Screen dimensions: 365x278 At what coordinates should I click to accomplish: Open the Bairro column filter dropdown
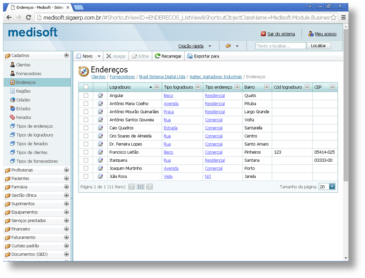pyautogui.click(x=267, y=87)
